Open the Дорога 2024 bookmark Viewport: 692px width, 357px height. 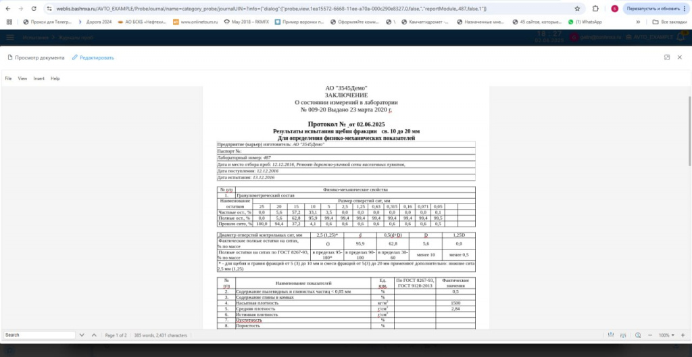[x=95, y=22]
